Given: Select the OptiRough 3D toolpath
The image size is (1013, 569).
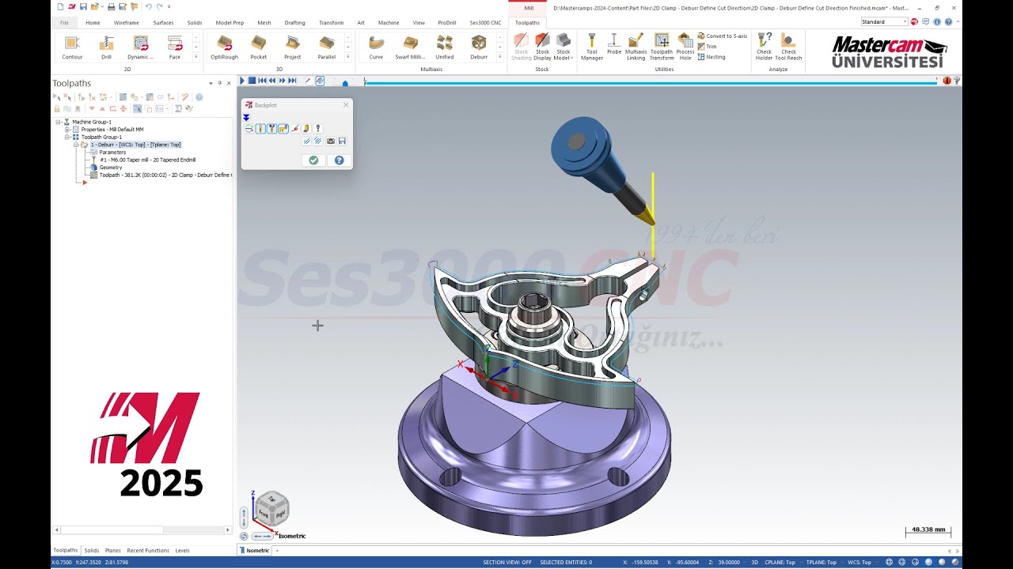Looking at the screenshot, I should (x=225, y=47).
